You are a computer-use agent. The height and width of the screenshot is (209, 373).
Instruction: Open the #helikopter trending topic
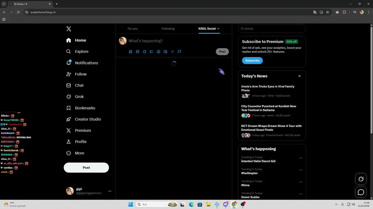(249, 173)
